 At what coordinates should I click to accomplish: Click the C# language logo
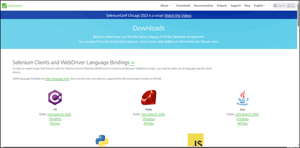click(55, 97)
